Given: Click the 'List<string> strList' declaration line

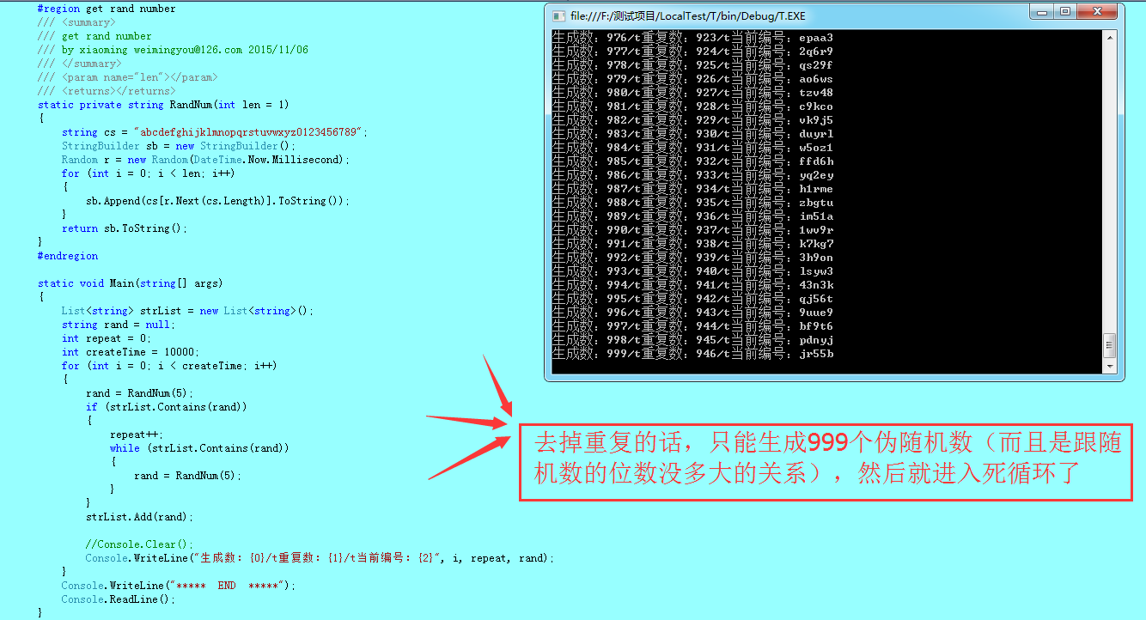Looking at the screenshot, I should (x=188, y=311).
